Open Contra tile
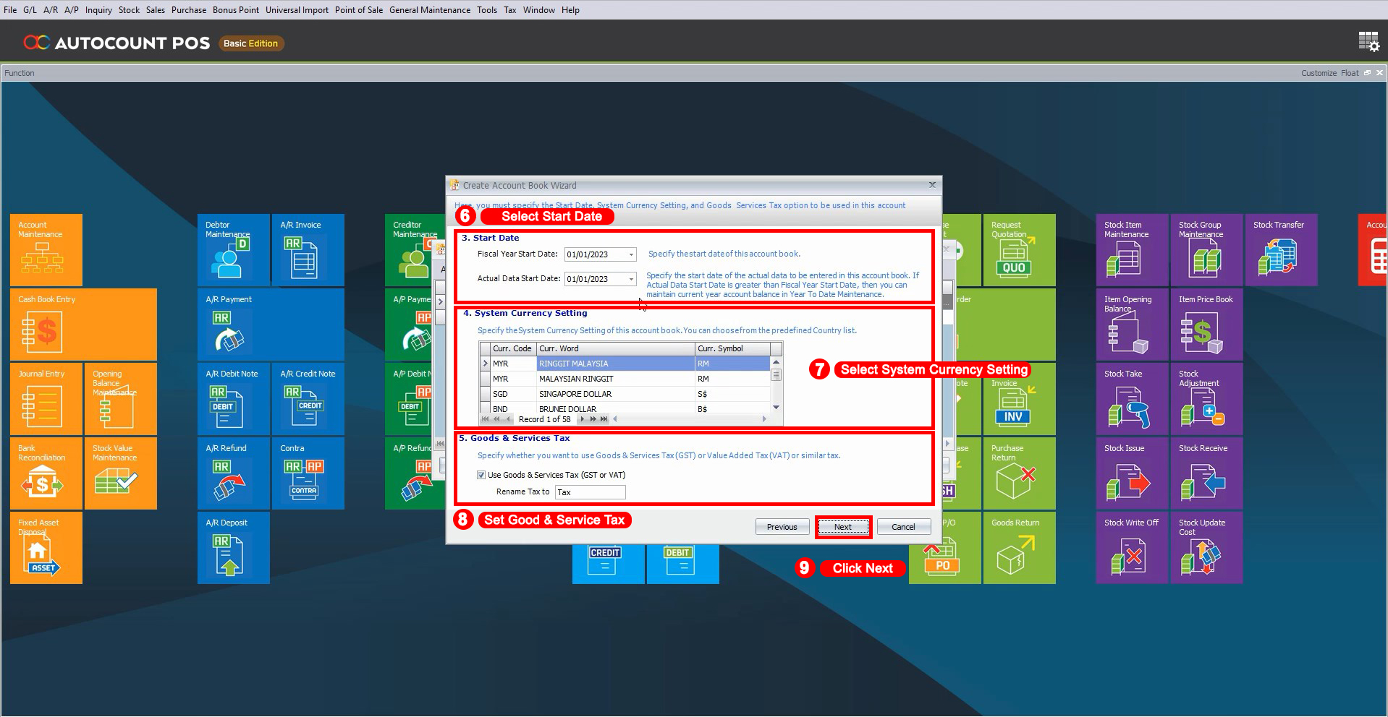The image size is (1388, 717). tap(308, 473)
